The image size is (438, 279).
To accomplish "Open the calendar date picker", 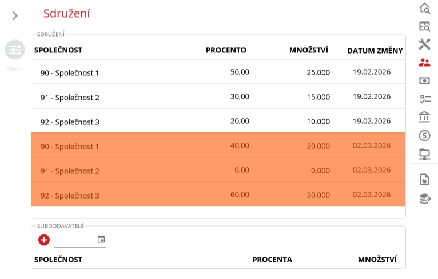I will click(x=101, y=239).
